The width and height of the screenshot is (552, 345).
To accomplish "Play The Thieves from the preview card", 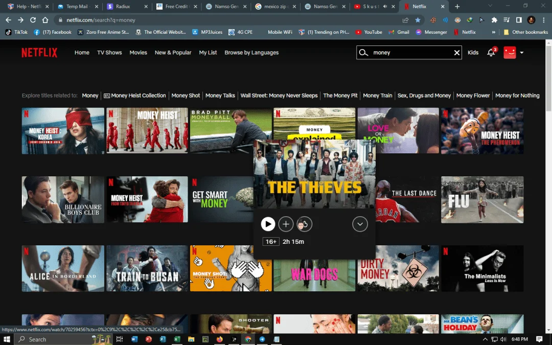I will [x=268, y=224].
